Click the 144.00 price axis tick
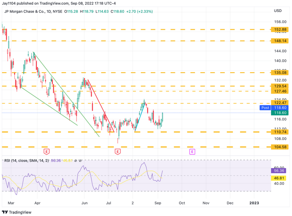This screenshot has width=292, height=216. 280,51
